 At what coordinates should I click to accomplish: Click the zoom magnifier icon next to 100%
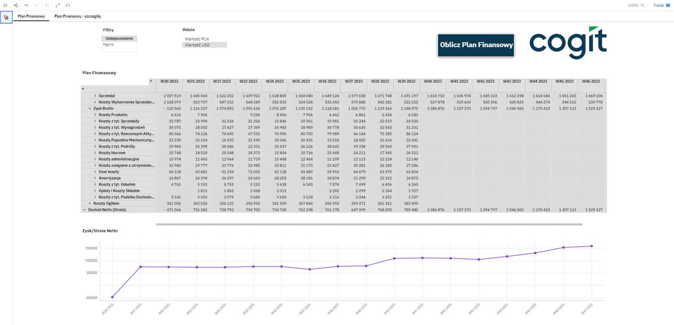[642, 5]
